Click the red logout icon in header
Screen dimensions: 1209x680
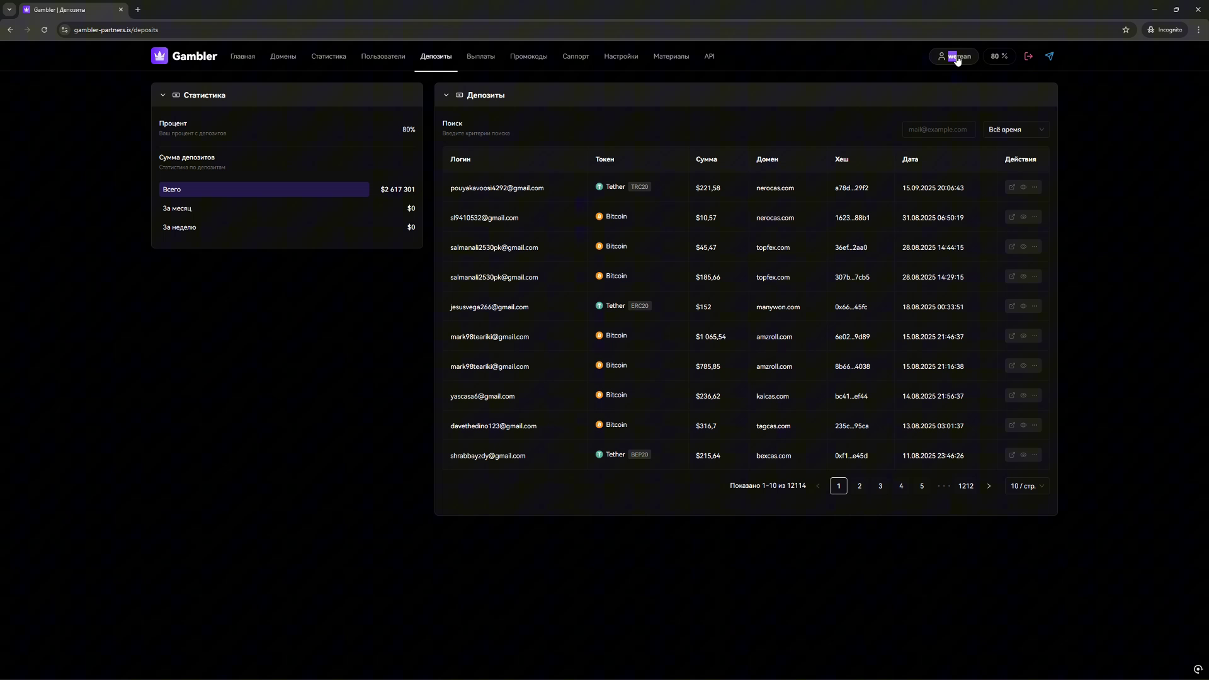click(x=1028, y=56)
